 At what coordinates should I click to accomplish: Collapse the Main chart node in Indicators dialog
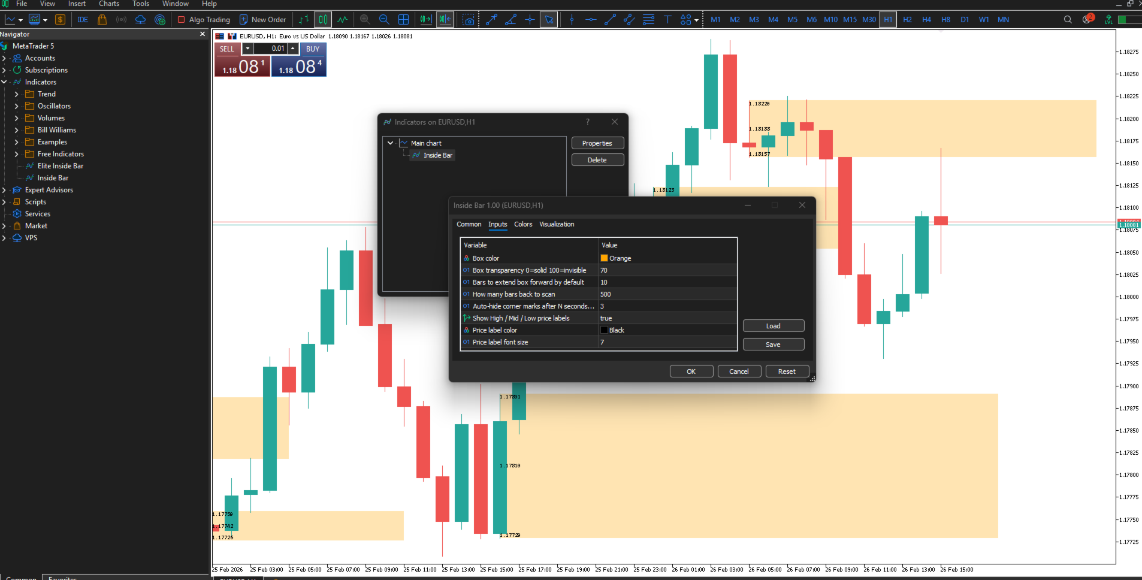(x=391, y=143)
